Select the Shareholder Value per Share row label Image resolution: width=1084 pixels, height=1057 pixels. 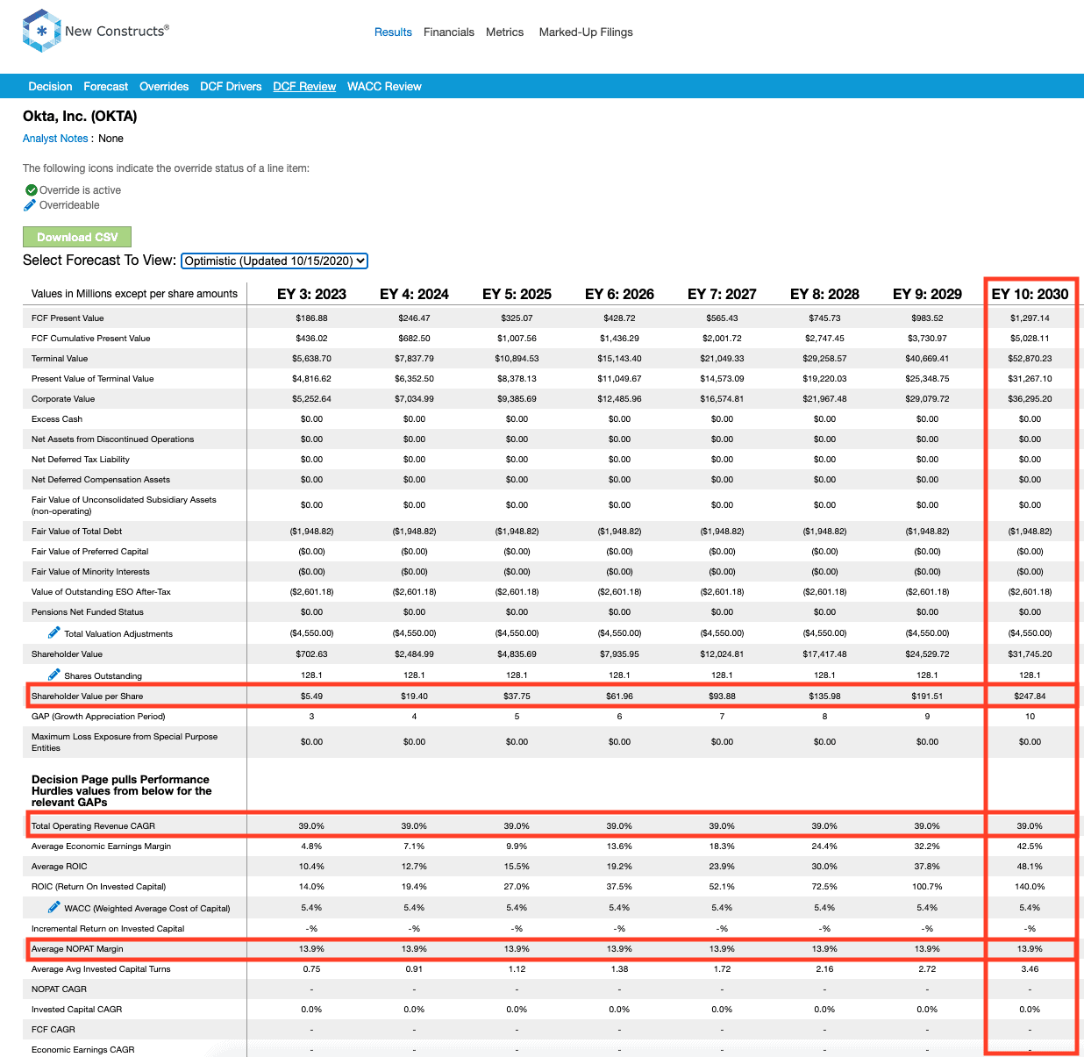click(x=87, y=696)
